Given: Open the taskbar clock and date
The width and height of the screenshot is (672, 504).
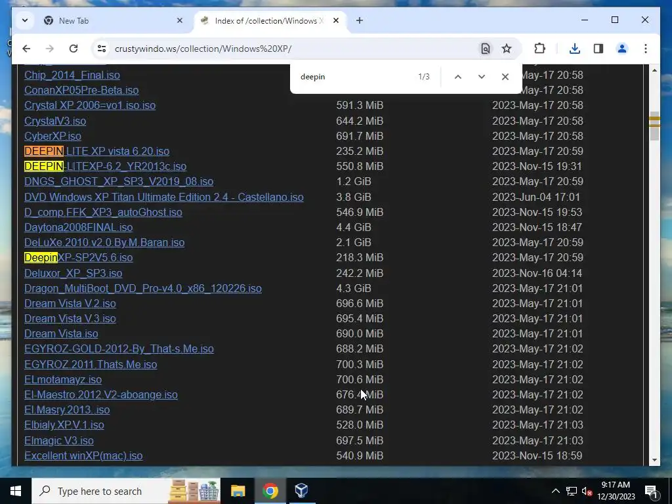Looking at the screenshot, I should tap(616, 491).
